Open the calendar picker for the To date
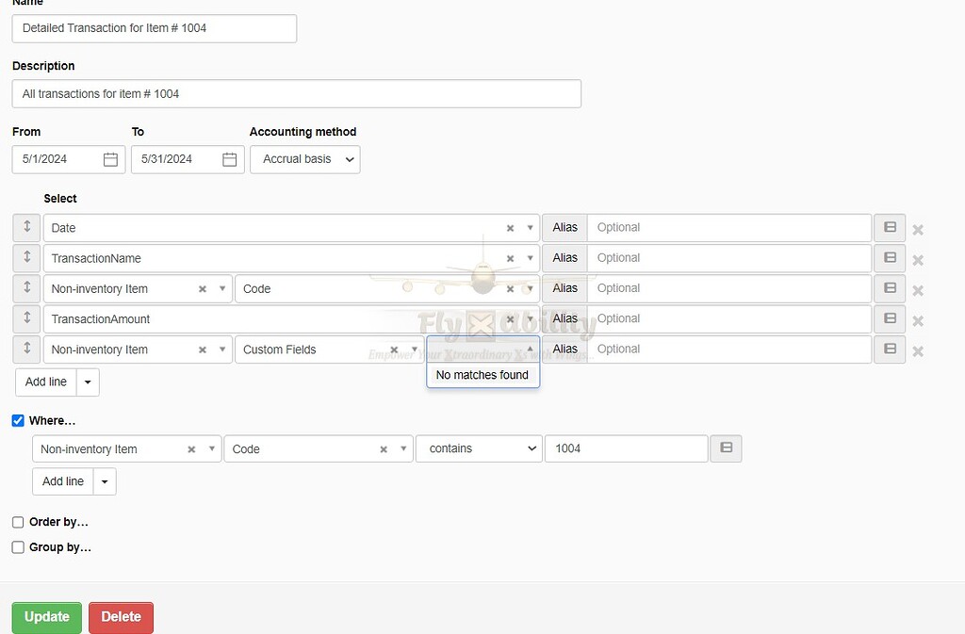 [x=229, y=159]
